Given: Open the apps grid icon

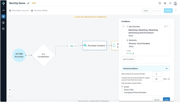Looking at the screenshot, I should coord(170,3).
